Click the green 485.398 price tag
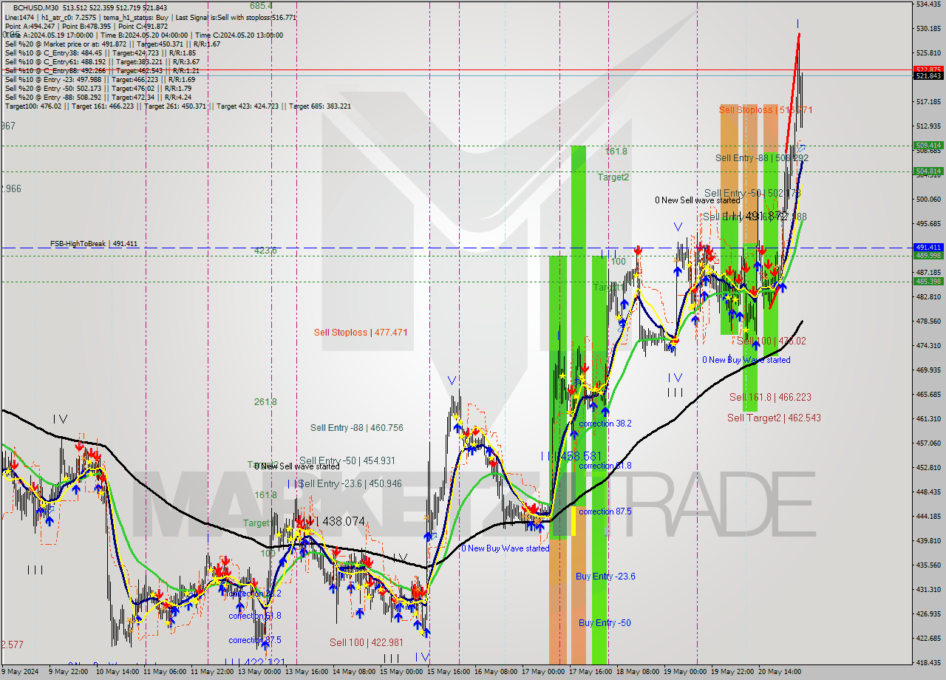The image size is (946, 680). [928, 282]
